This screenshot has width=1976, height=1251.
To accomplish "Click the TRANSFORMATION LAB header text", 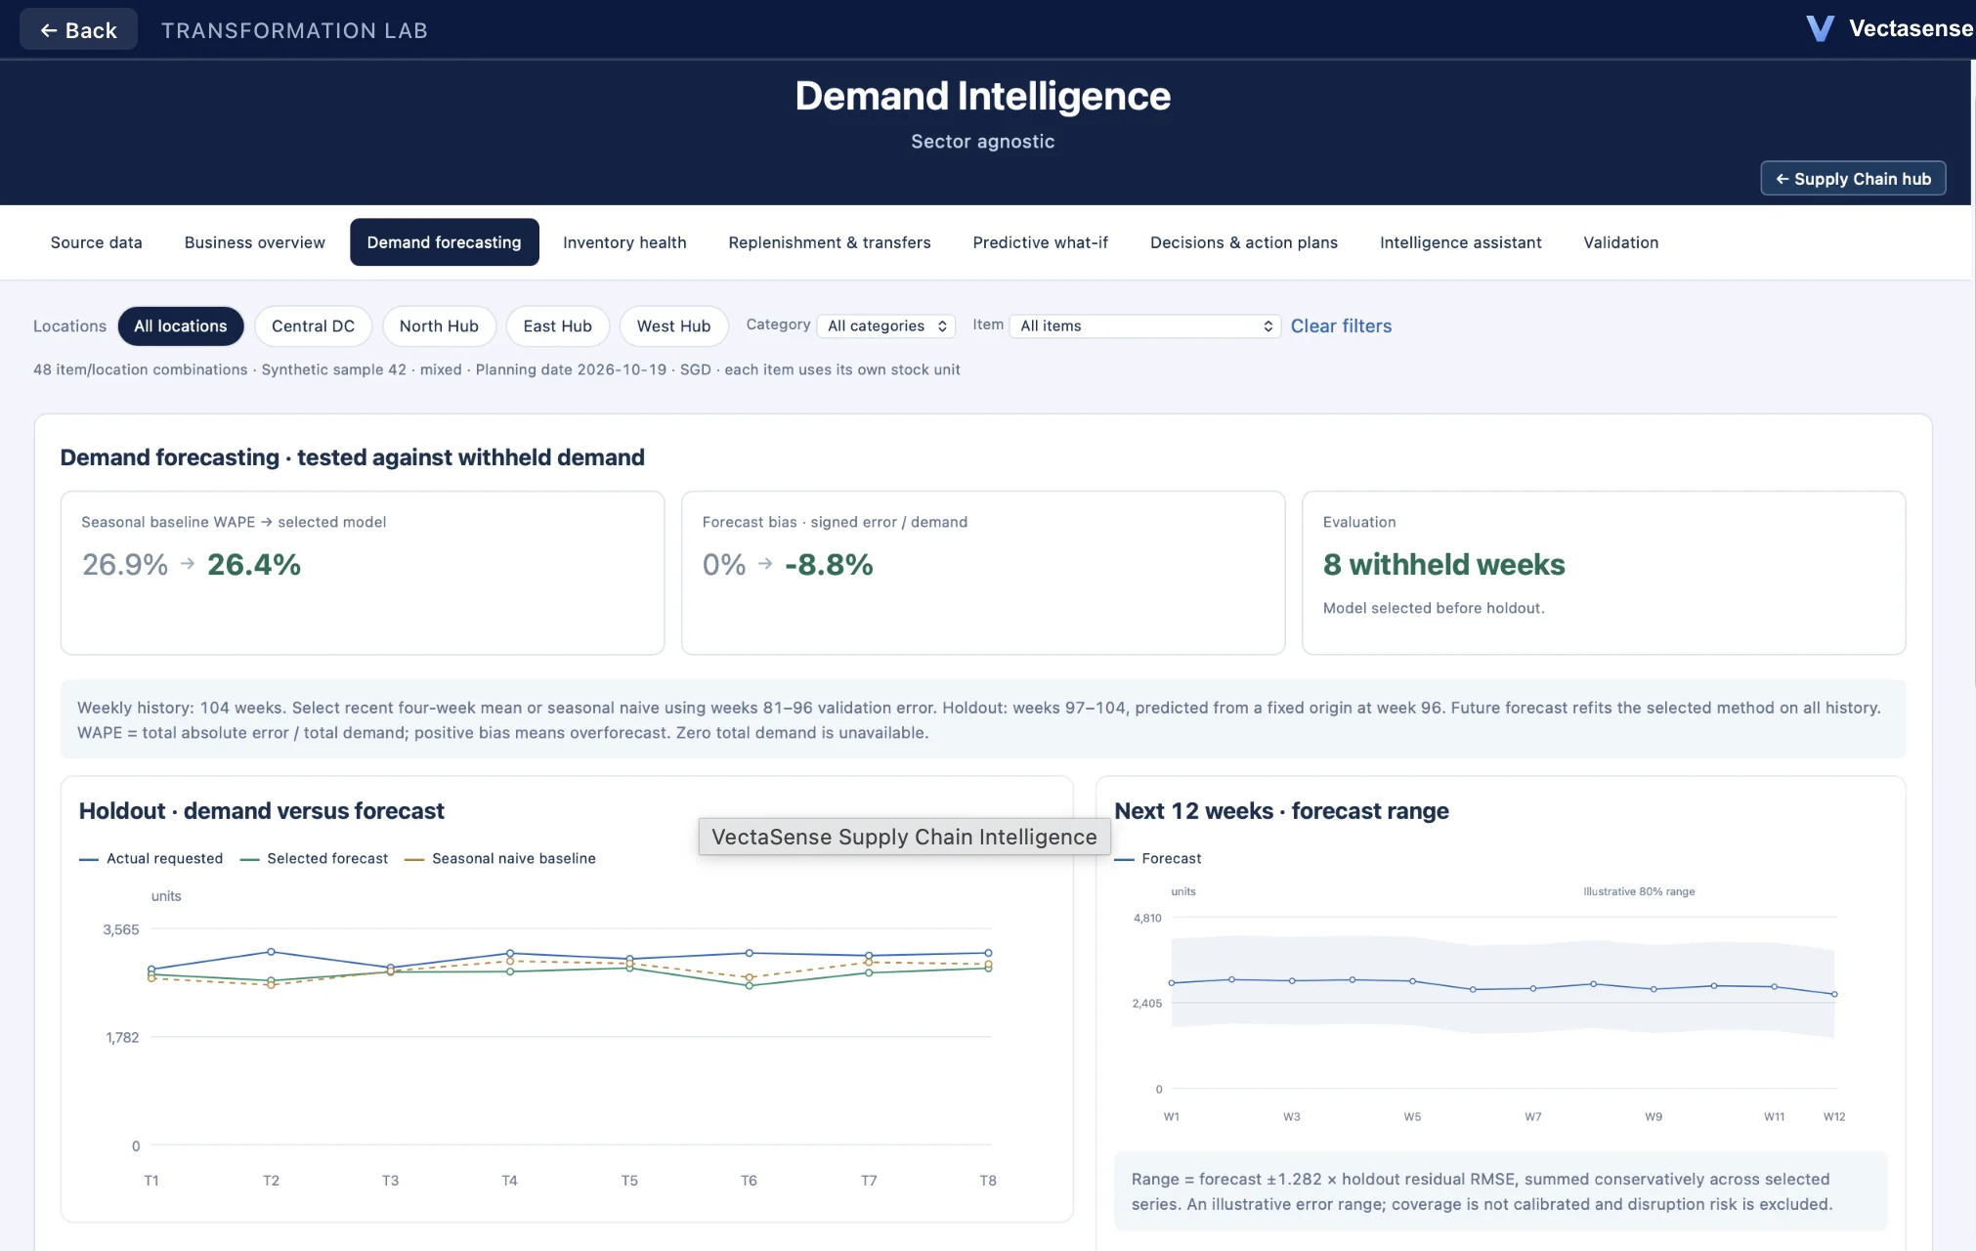I will point(294,30).
